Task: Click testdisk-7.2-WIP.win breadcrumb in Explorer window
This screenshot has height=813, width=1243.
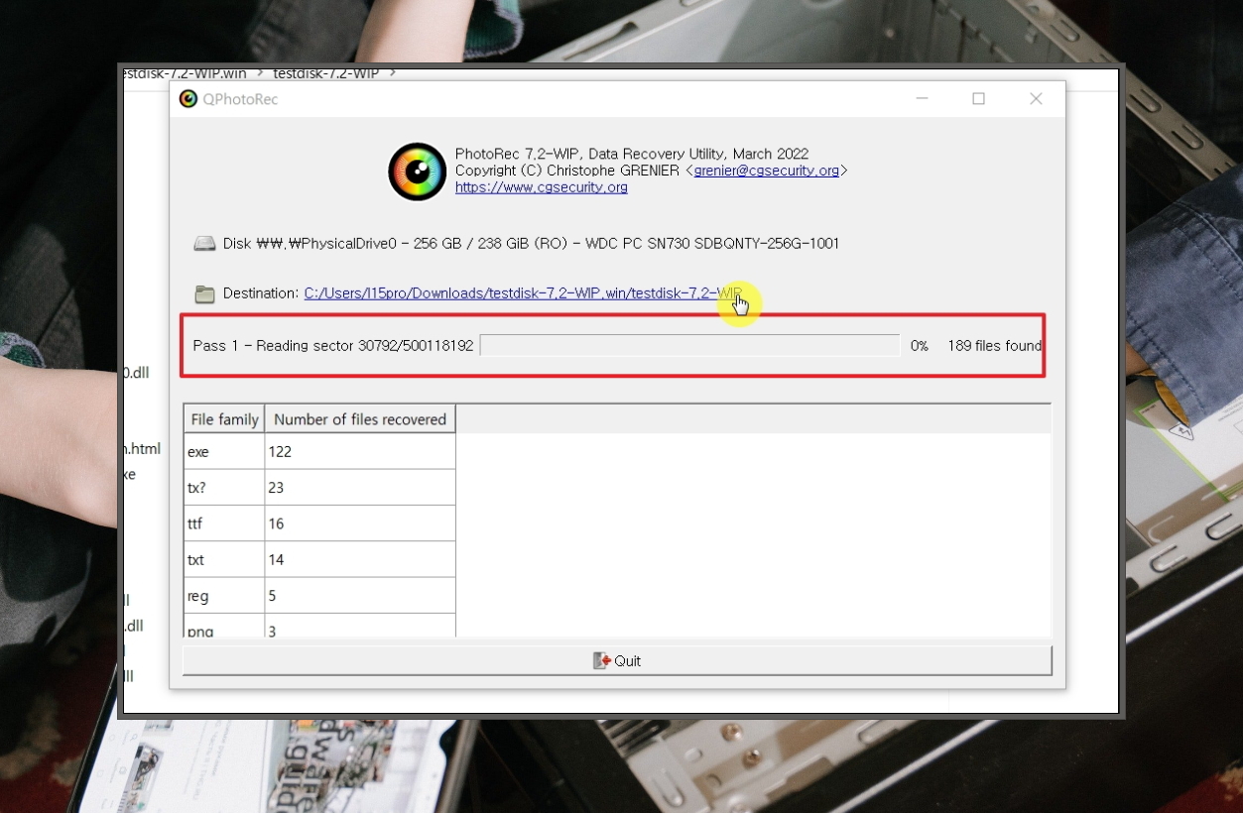Action: pyautogui.click(x=185, y=73)
